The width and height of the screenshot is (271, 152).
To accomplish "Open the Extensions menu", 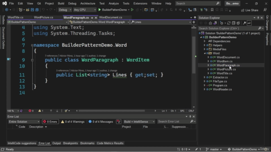I will pos(140,3).
